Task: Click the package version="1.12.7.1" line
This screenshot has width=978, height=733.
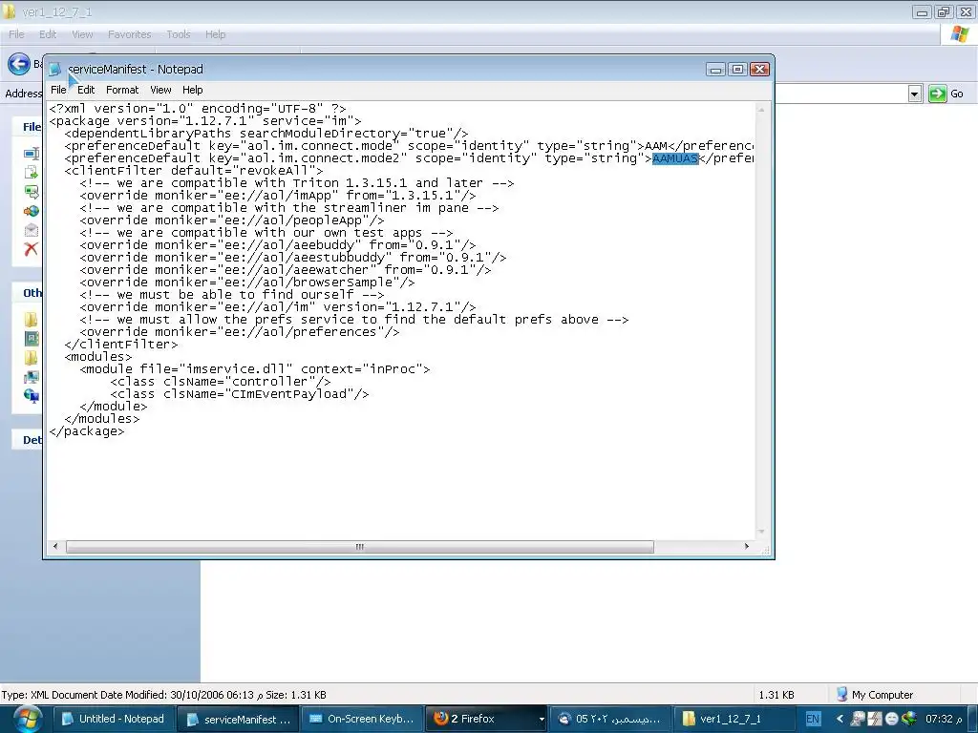Action: (x=205, y=121)
